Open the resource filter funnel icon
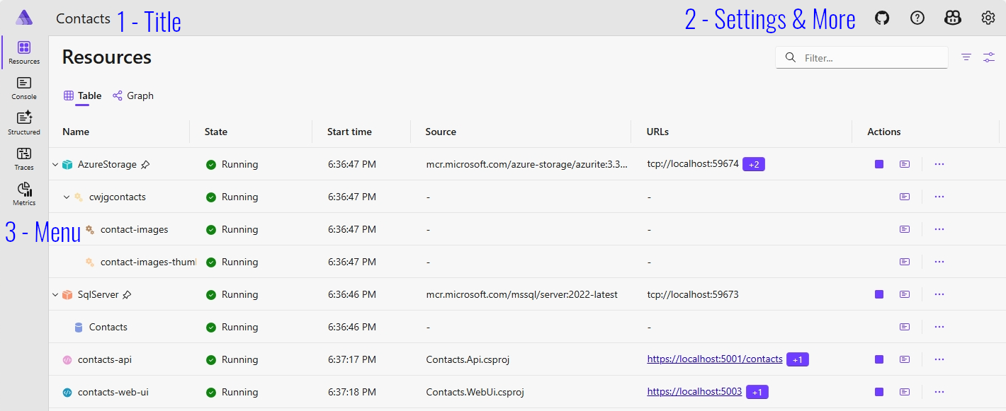The height and width of the screenshot is (411, 1006). (x=966, y=57)
